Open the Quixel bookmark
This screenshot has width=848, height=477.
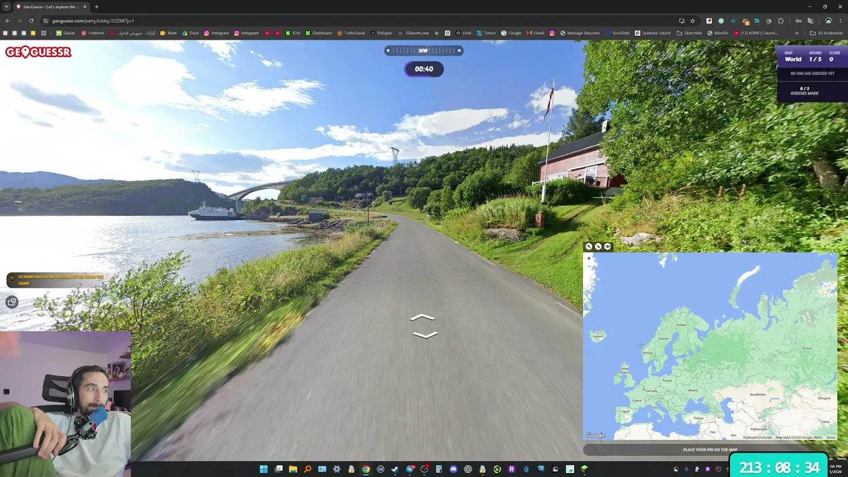coord(66,33)
